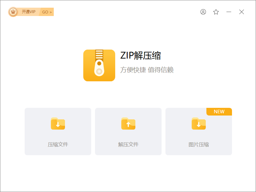
Task: Click the 开通VIP label
Action: point(28,12)
